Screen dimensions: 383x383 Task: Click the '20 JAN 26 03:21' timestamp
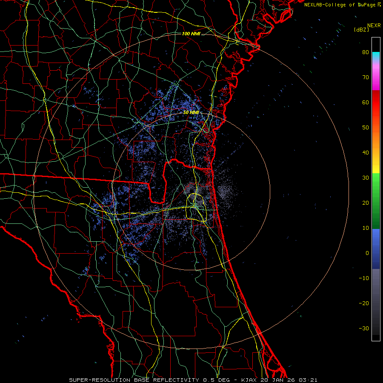point(289,380)
